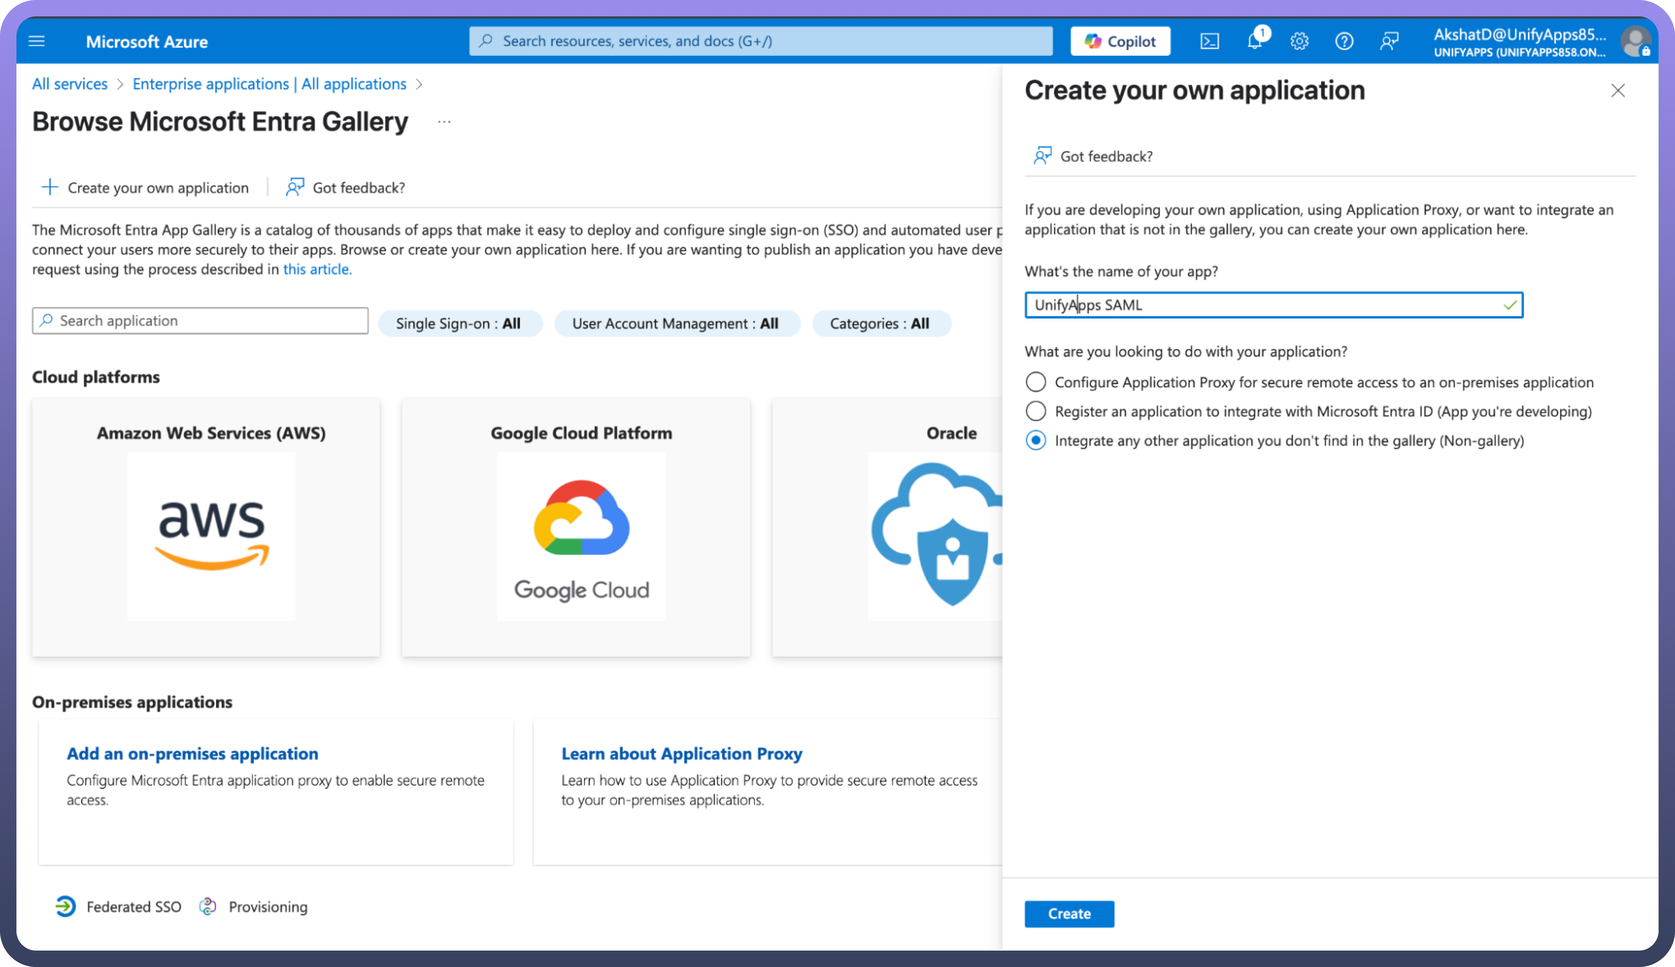Image resolution: width=1675 pixels, height=967 pixels.
Task: Click the account avatar icon
Action: pyautogui.click(x=1634, y=41)
